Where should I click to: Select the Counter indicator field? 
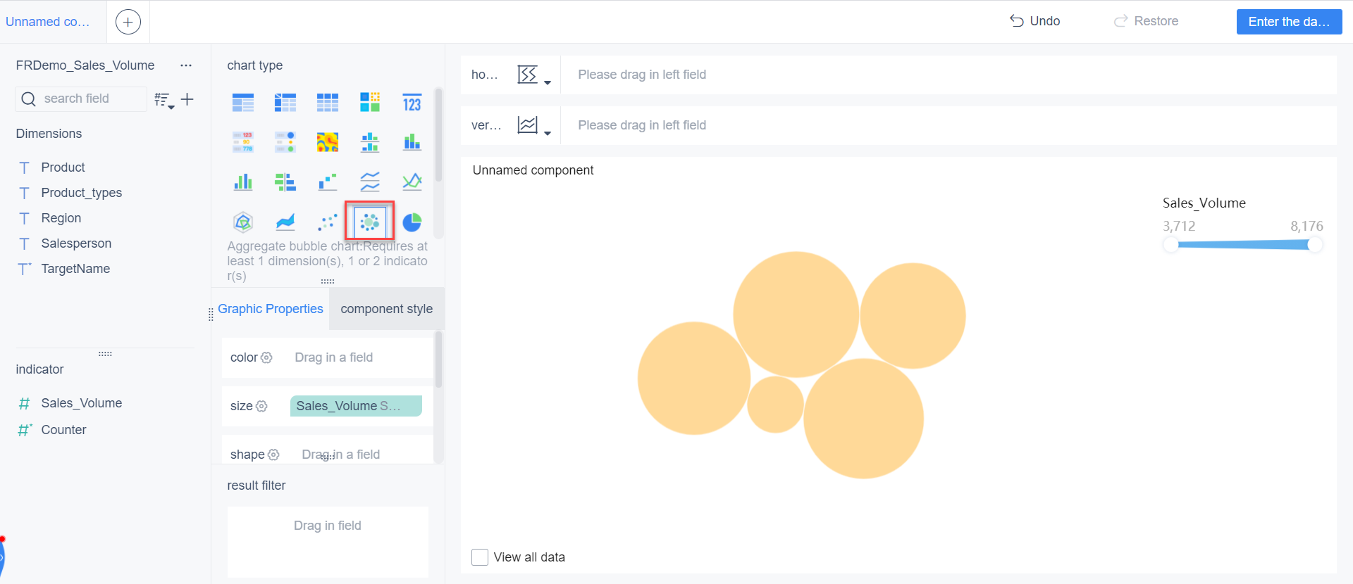(x=63, y=430)
